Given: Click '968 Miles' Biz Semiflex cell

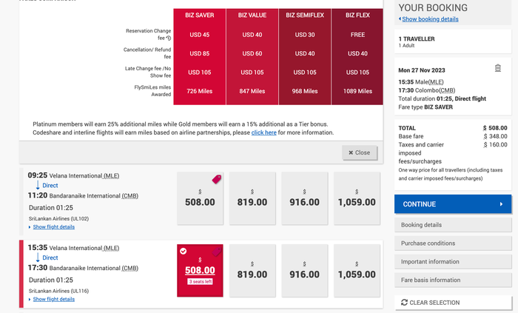Looking at the screenshot, I should (x=305, y=91).
